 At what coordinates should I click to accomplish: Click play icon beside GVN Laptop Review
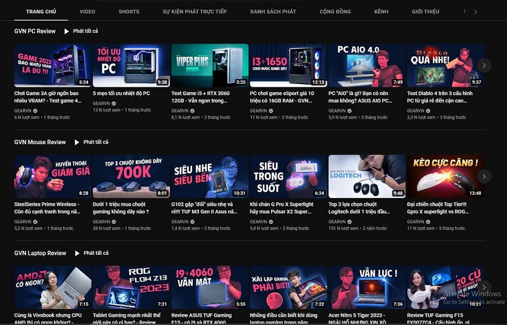click(x=77, y=254)
